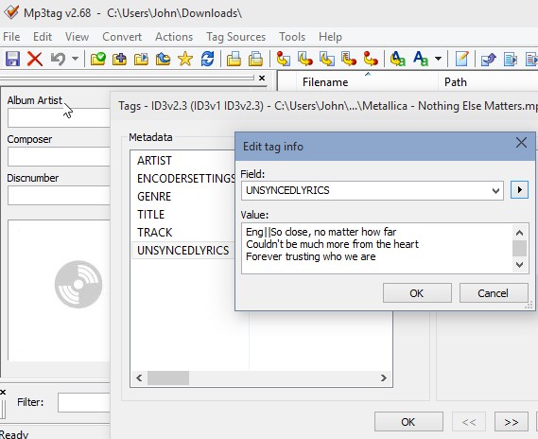Select UNSYNCEDLYRICS in the Metadata list
This screenshot has width=538, height=439.
(182, 250)
